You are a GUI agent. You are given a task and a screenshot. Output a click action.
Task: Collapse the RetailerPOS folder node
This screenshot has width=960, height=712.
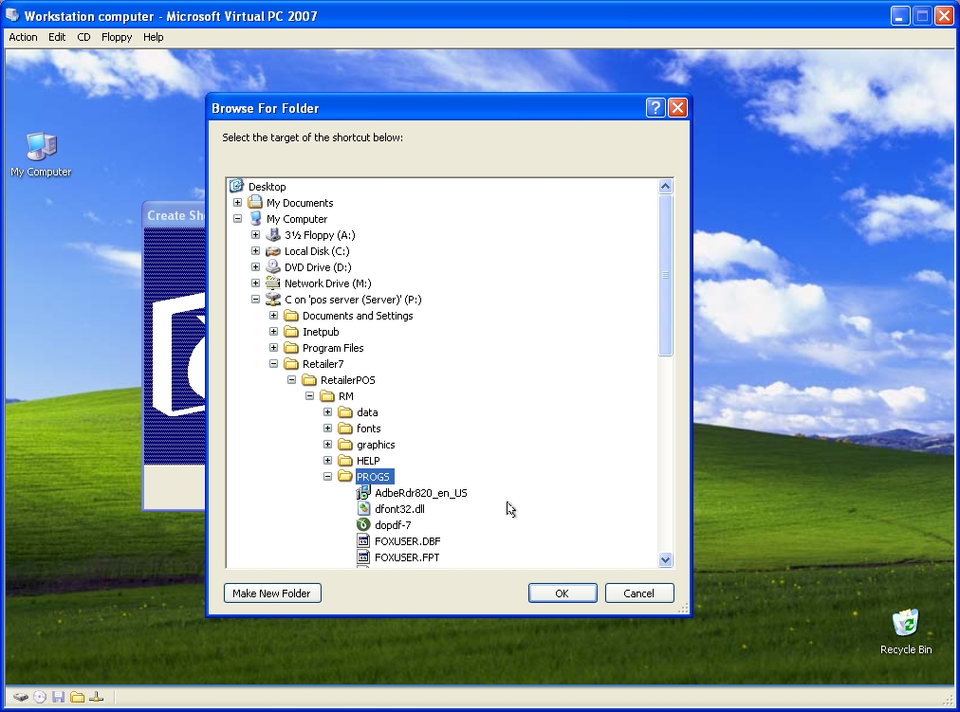292,380
